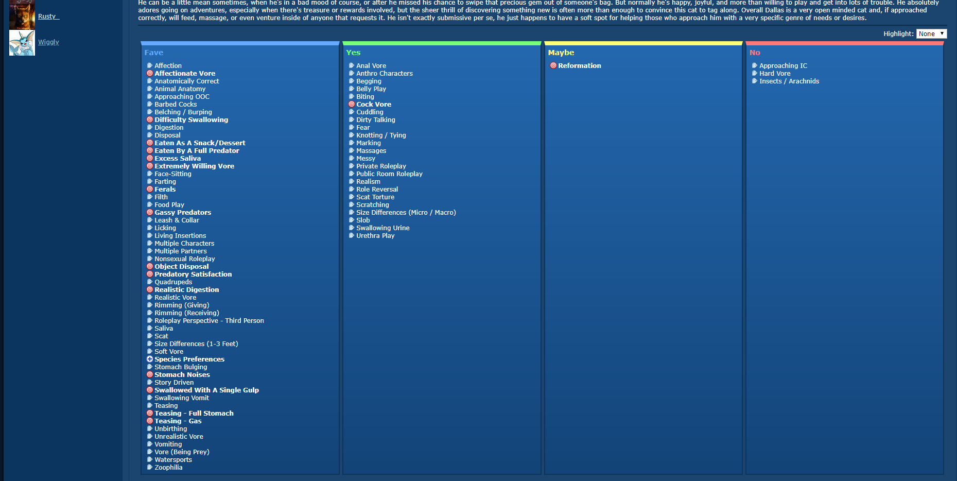Select the Fave column header
This screenshot has width=957, height=481.
click(154, 53)
